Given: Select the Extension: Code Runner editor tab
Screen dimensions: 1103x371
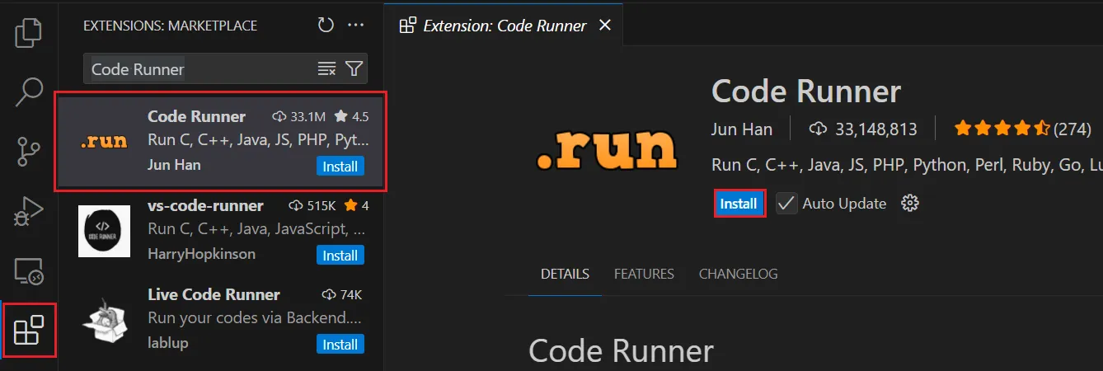Looking at the screenshot, I should pyautogui.click(x=505, y=26).
